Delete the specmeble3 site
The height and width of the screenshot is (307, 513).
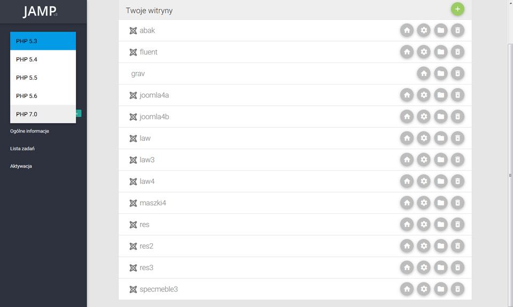[x=457, y=289]
